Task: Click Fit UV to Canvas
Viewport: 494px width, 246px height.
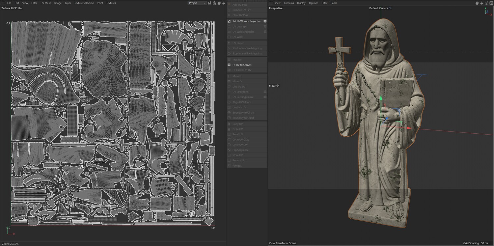Action: pos(242,65)
